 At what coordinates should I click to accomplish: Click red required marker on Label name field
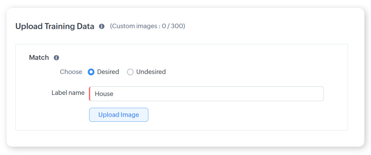tap(90, 94)
